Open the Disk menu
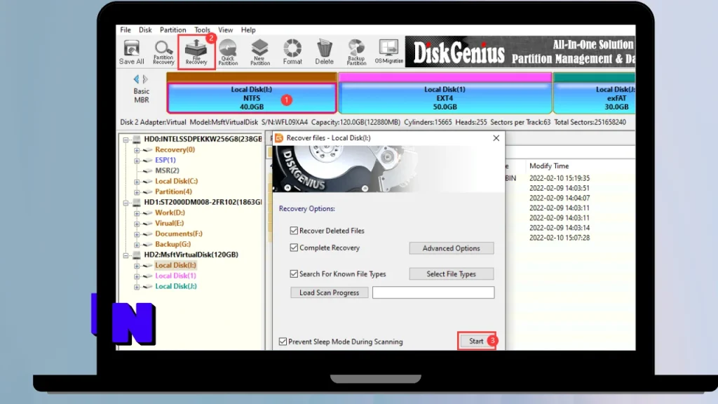Image resolution: width=718 pixels, height=404 pixels. click(x=145, y=29)
